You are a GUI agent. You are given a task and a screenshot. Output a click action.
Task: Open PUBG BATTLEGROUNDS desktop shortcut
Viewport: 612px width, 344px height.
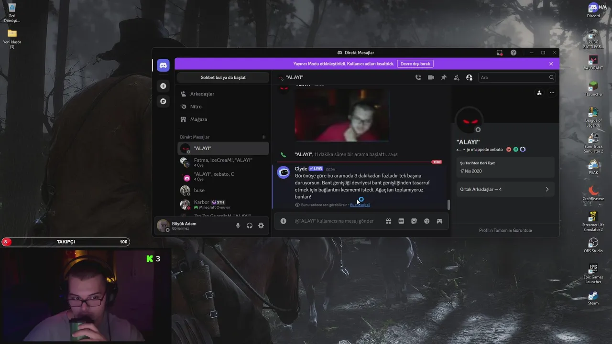click(x=593, y=39)
